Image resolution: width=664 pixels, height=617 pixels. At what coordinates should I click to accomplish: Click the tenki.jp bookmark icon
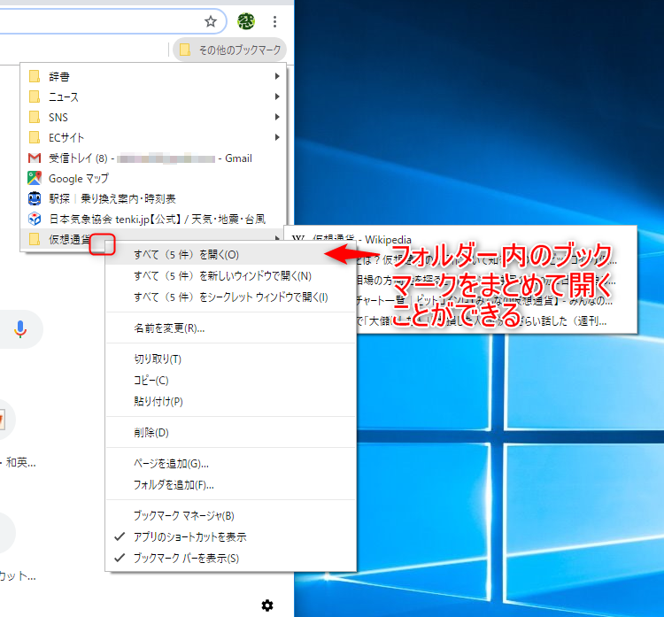(x=35, y=219)
